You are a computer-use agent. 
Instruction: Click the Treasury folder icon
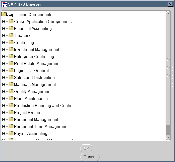point(11,35)
